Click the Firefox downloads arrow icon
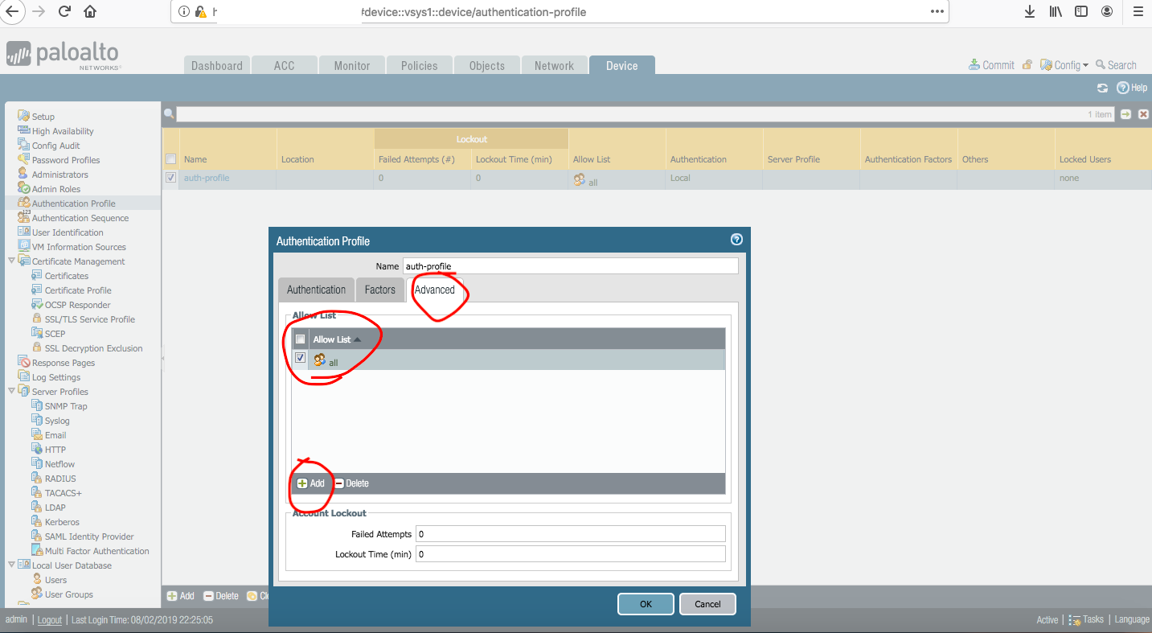 [1029, 12]
